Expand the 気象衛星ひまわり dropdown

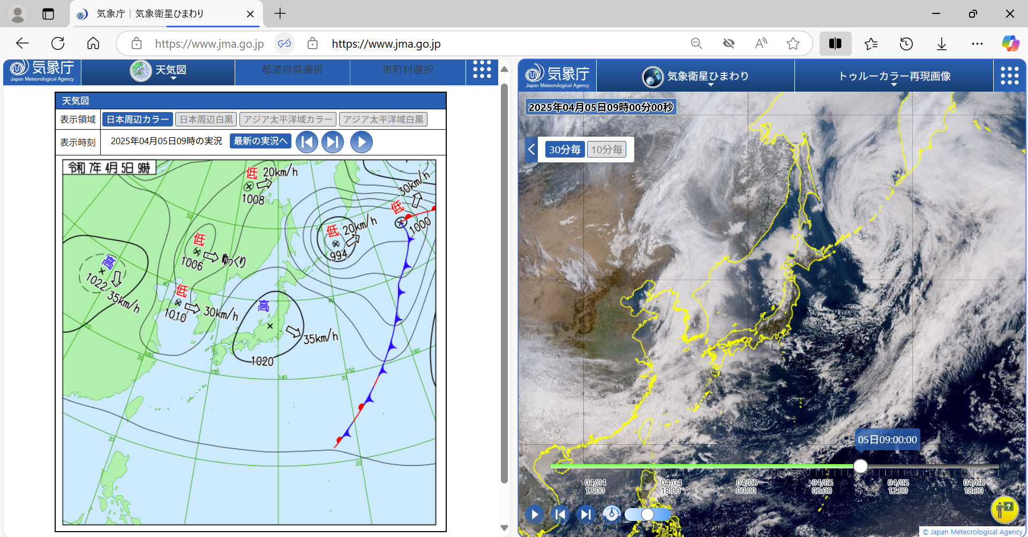[x=696, y=77]
